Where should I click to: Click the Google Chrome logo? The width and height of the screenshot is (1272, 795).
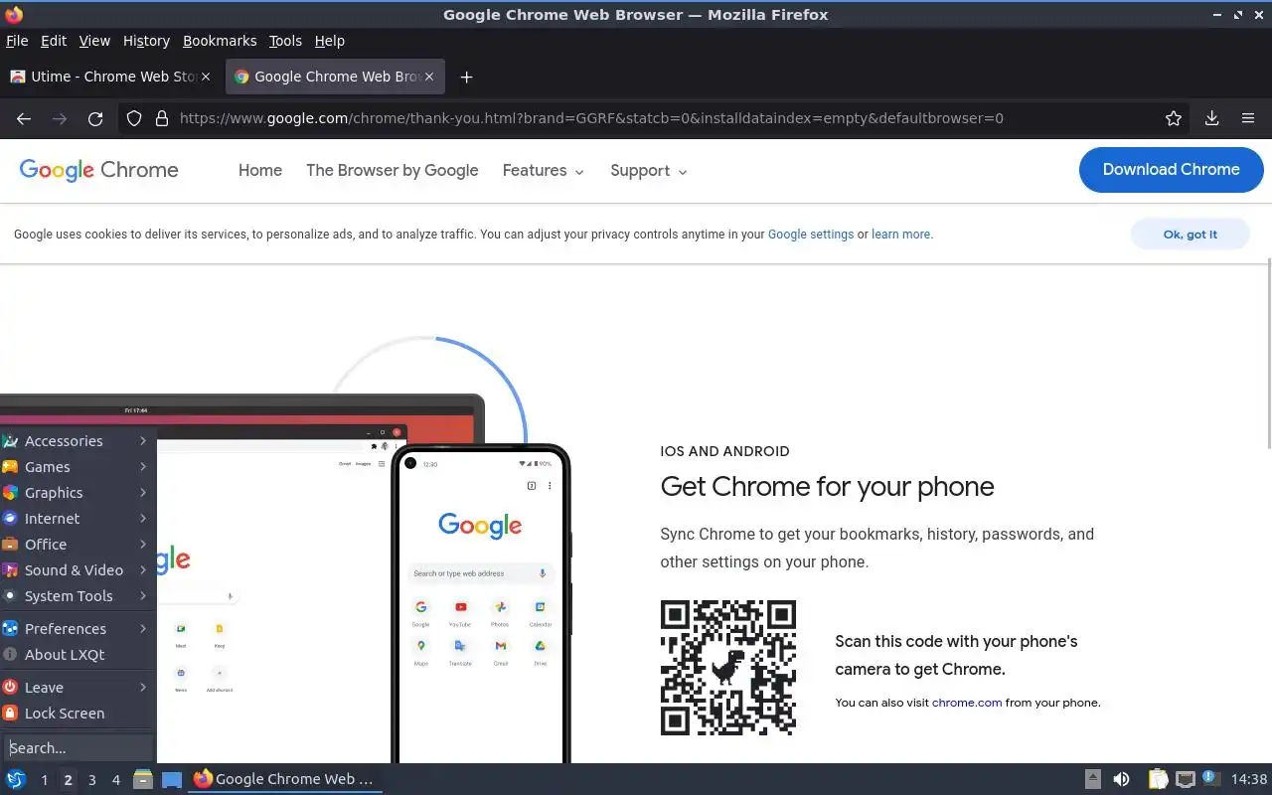[x=99, y=170]
